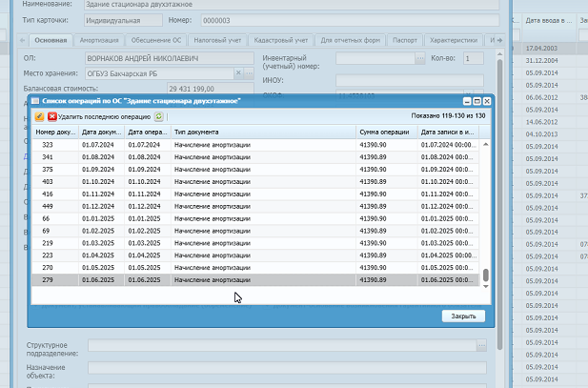
Task: Maximize the operations list dialog
Action: click(476, 100)
